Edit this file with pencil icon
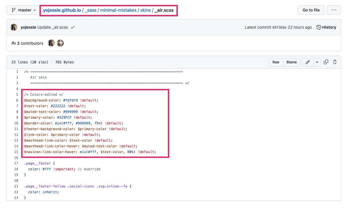The width and height of the screenshot is (348, 211). [x=308, y=62]
